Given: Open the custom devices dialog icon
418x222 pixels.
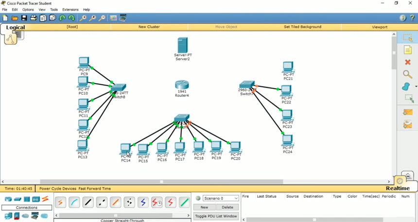Looking at the screenshot, I should (x=122, y=18).
